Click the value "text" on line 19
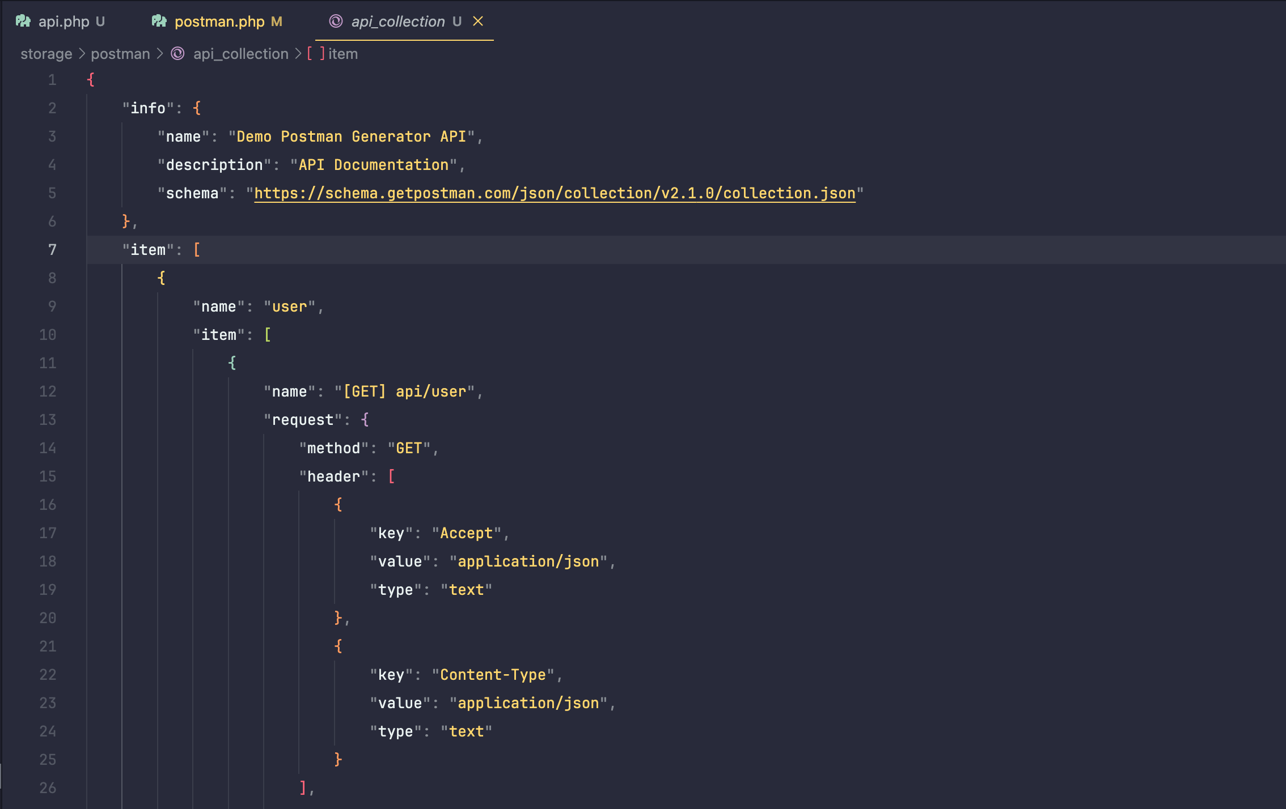Viewport: 1286px width, 809px height. tap(466, 590)
